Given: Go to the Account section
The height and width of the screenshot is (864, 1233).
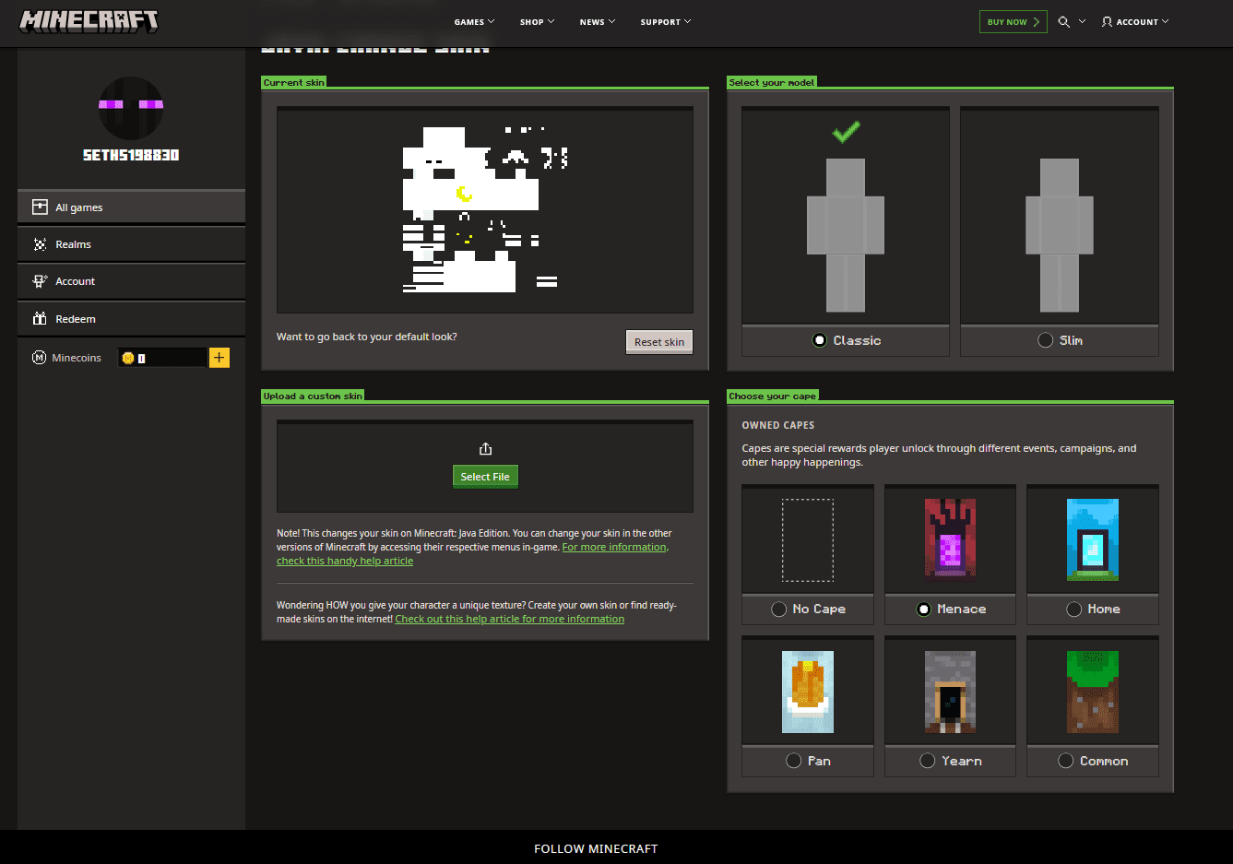Looking at the screenshot, I should 131,281.
